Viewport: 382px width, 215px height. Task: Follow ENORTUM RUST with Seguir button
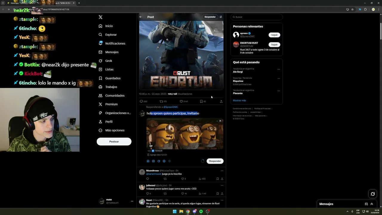coord(274,44)
